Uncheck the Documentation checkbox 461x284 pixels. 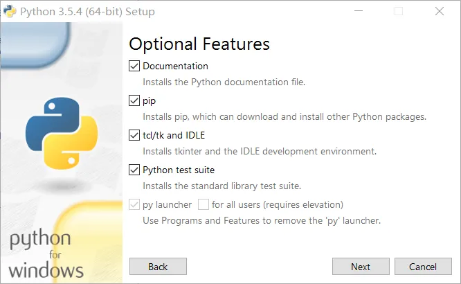click(x=134, y=66)
